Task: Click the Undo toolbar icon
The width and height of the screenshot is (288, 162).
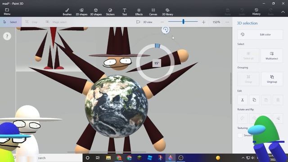Action: click(x=242, y=12)
